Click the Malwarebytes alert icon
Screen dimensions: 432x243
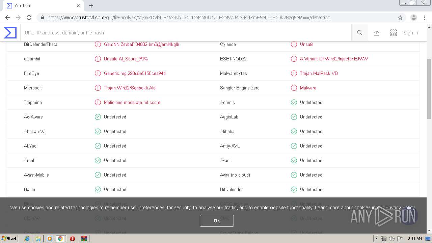pos(294,73)
